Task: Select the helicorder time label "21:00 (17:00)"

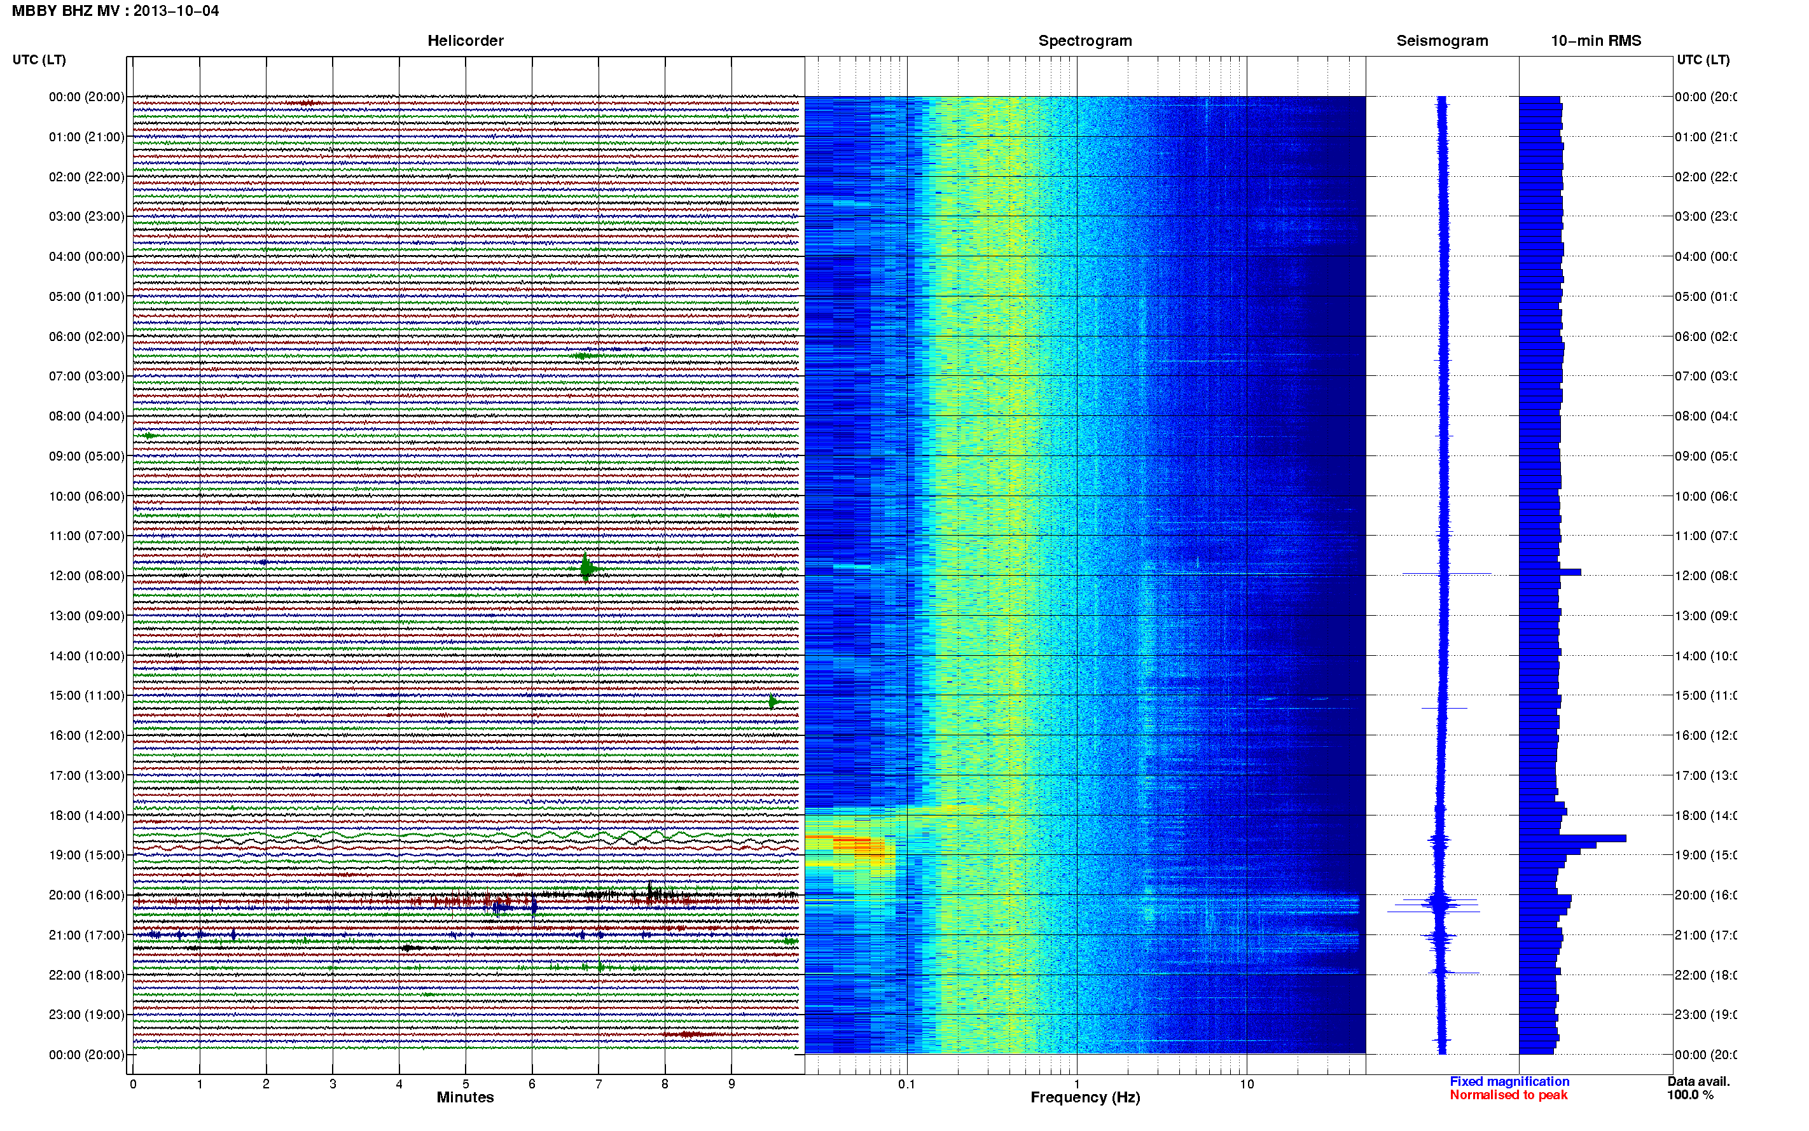Action: pyautogui.click(x=87, y=935)
